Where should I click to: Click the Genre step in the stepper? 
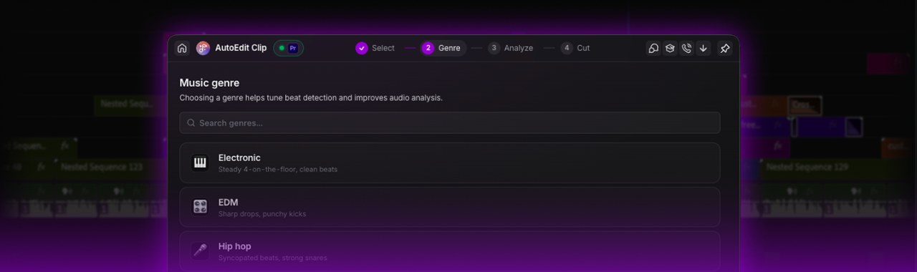click(x=443, y=48)
